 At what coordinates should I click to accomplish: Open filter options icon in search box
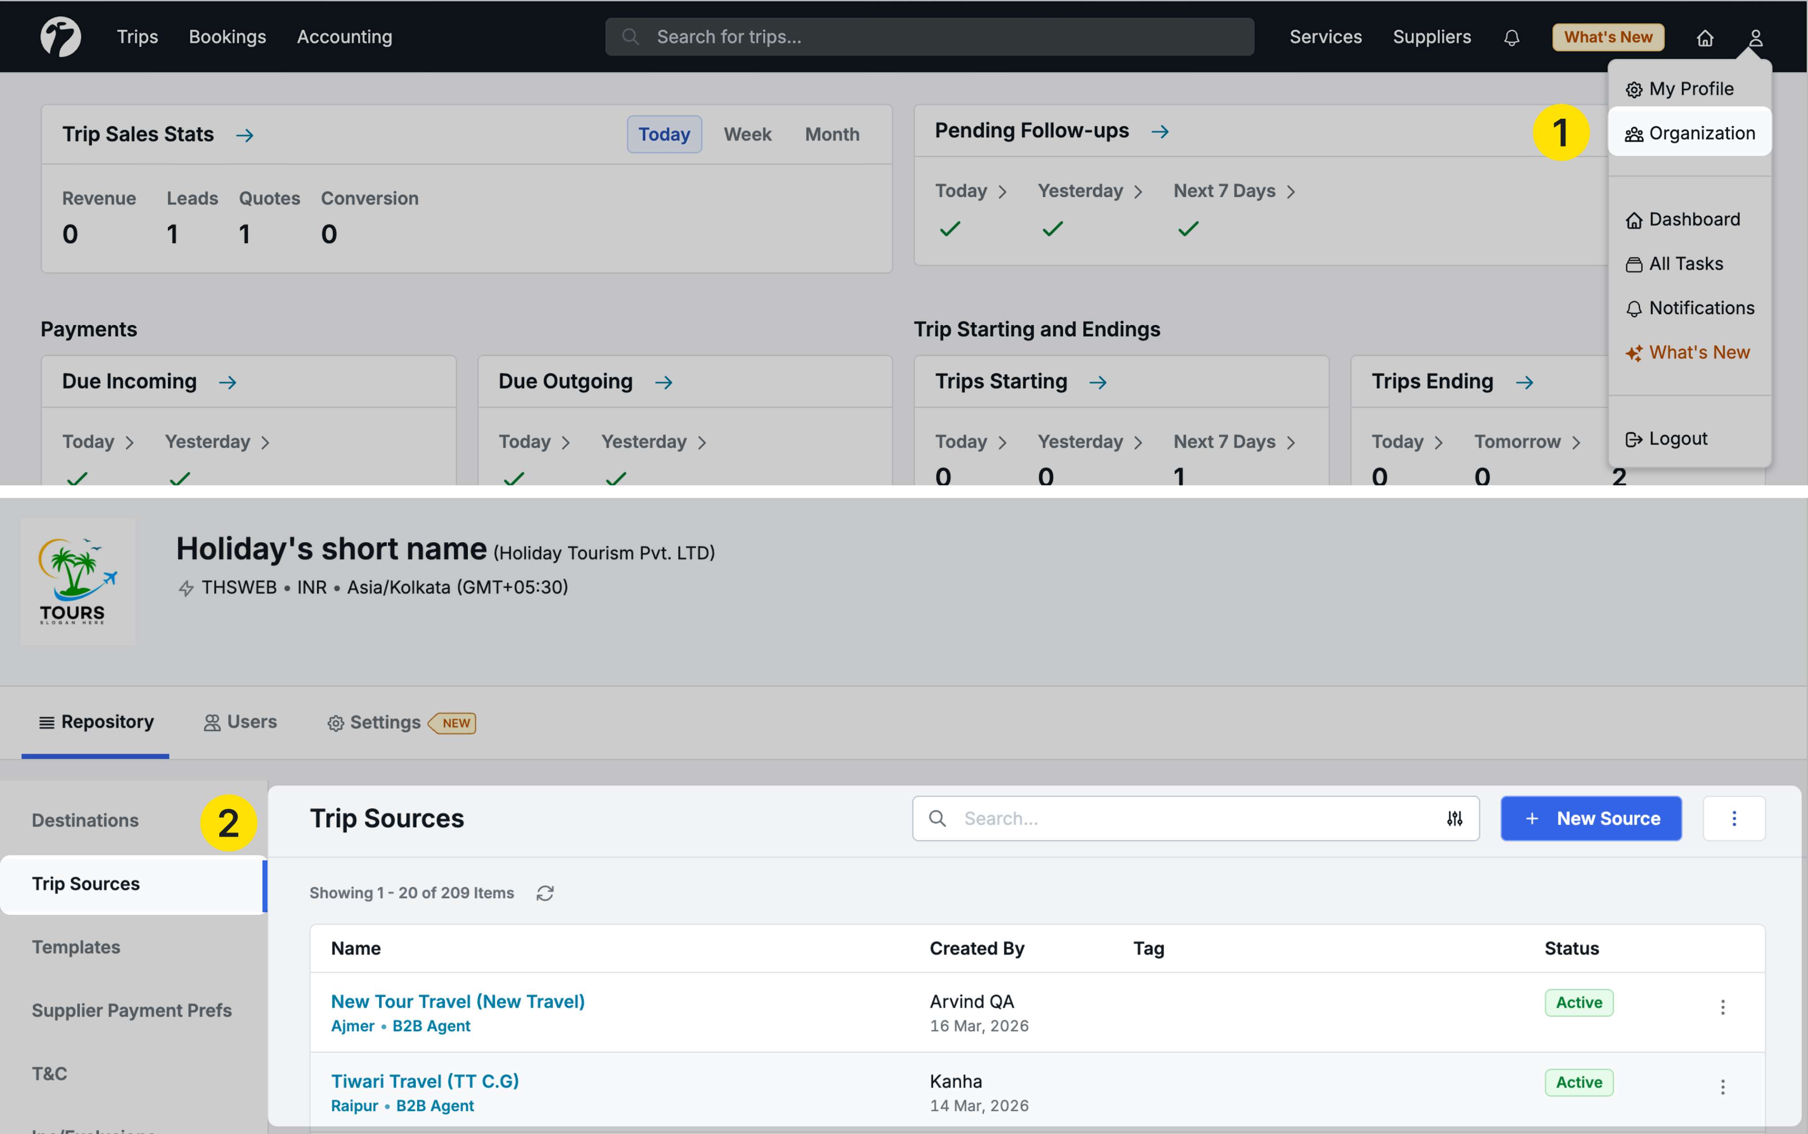coord(1454,818)
